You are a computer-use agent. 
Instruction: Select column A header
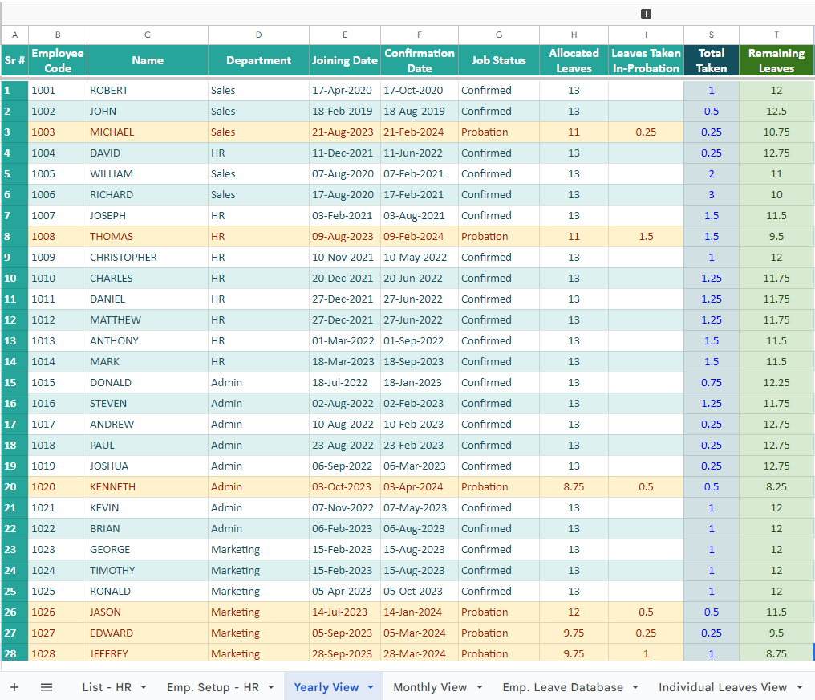(x=14, y=35)
